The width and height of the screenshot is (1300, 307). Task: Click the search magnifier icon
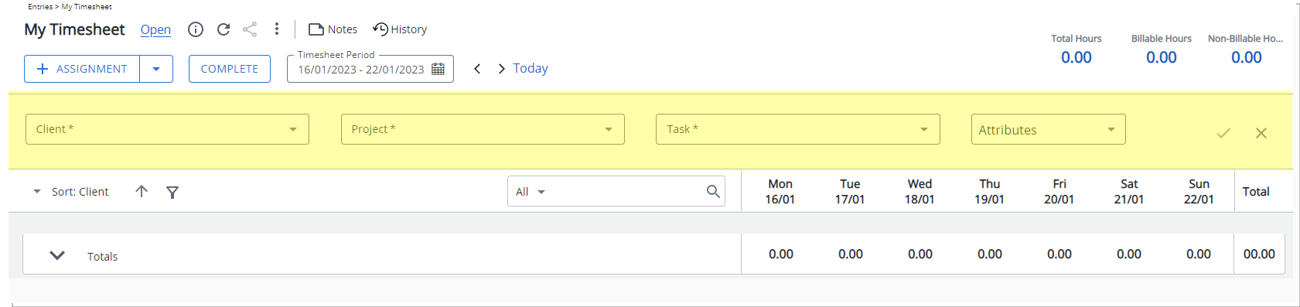713,191
